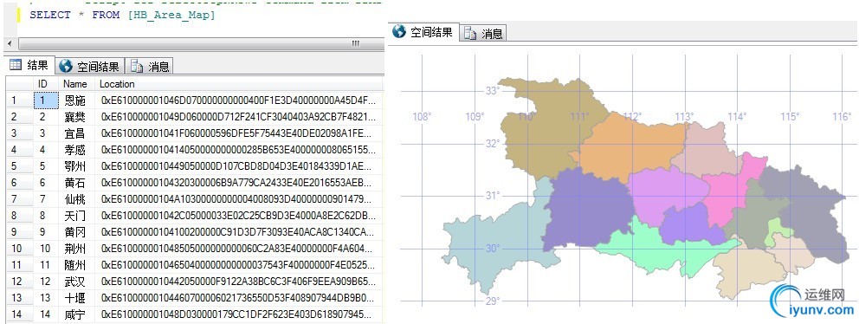
Task: Click the Name column header
Action: point(75,84)
